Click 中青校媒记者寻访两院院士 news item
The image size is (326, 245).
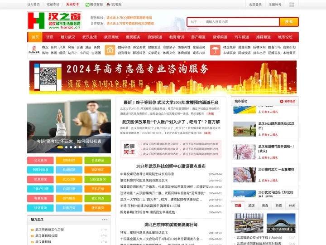[x=147, y=174]
